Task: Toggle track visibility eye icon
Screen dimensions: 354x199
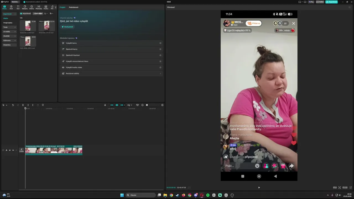Action: point(10,150)
